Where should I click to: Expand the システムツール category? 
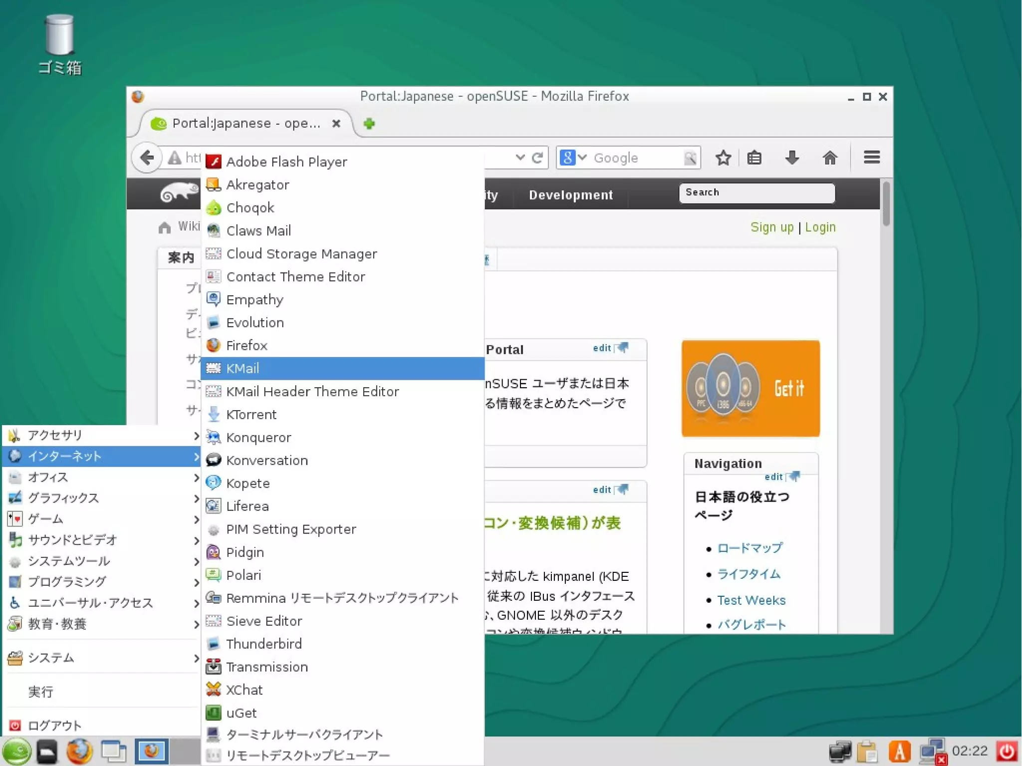(102, 561)
